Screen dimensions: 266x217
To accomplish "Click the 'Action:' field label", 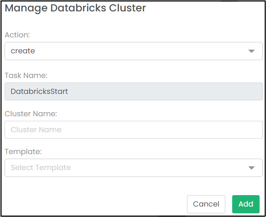I will pyautogui.click(x=17, y=35).
